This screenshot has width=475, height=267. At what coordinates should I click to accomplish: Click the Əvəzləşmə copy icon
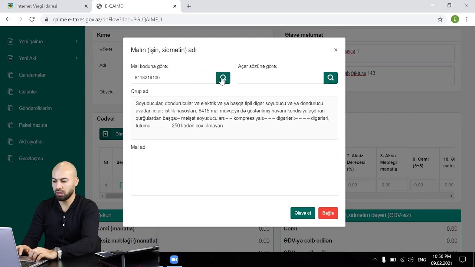[10, 158]
